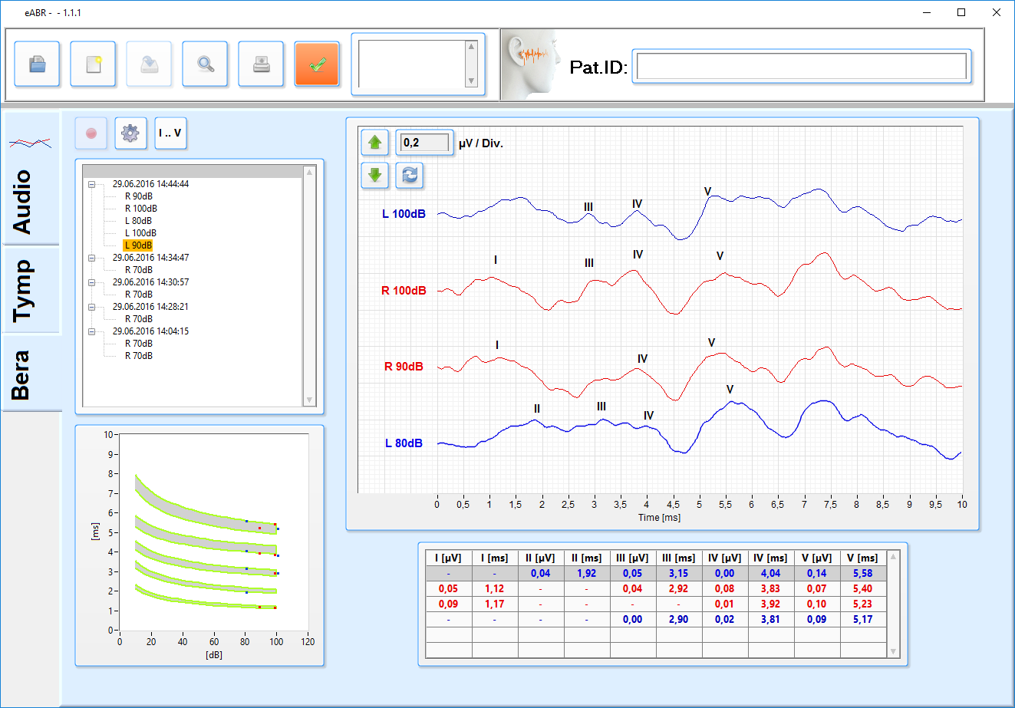
Task: Click the III [ms] column header
Action: (679, 558)
